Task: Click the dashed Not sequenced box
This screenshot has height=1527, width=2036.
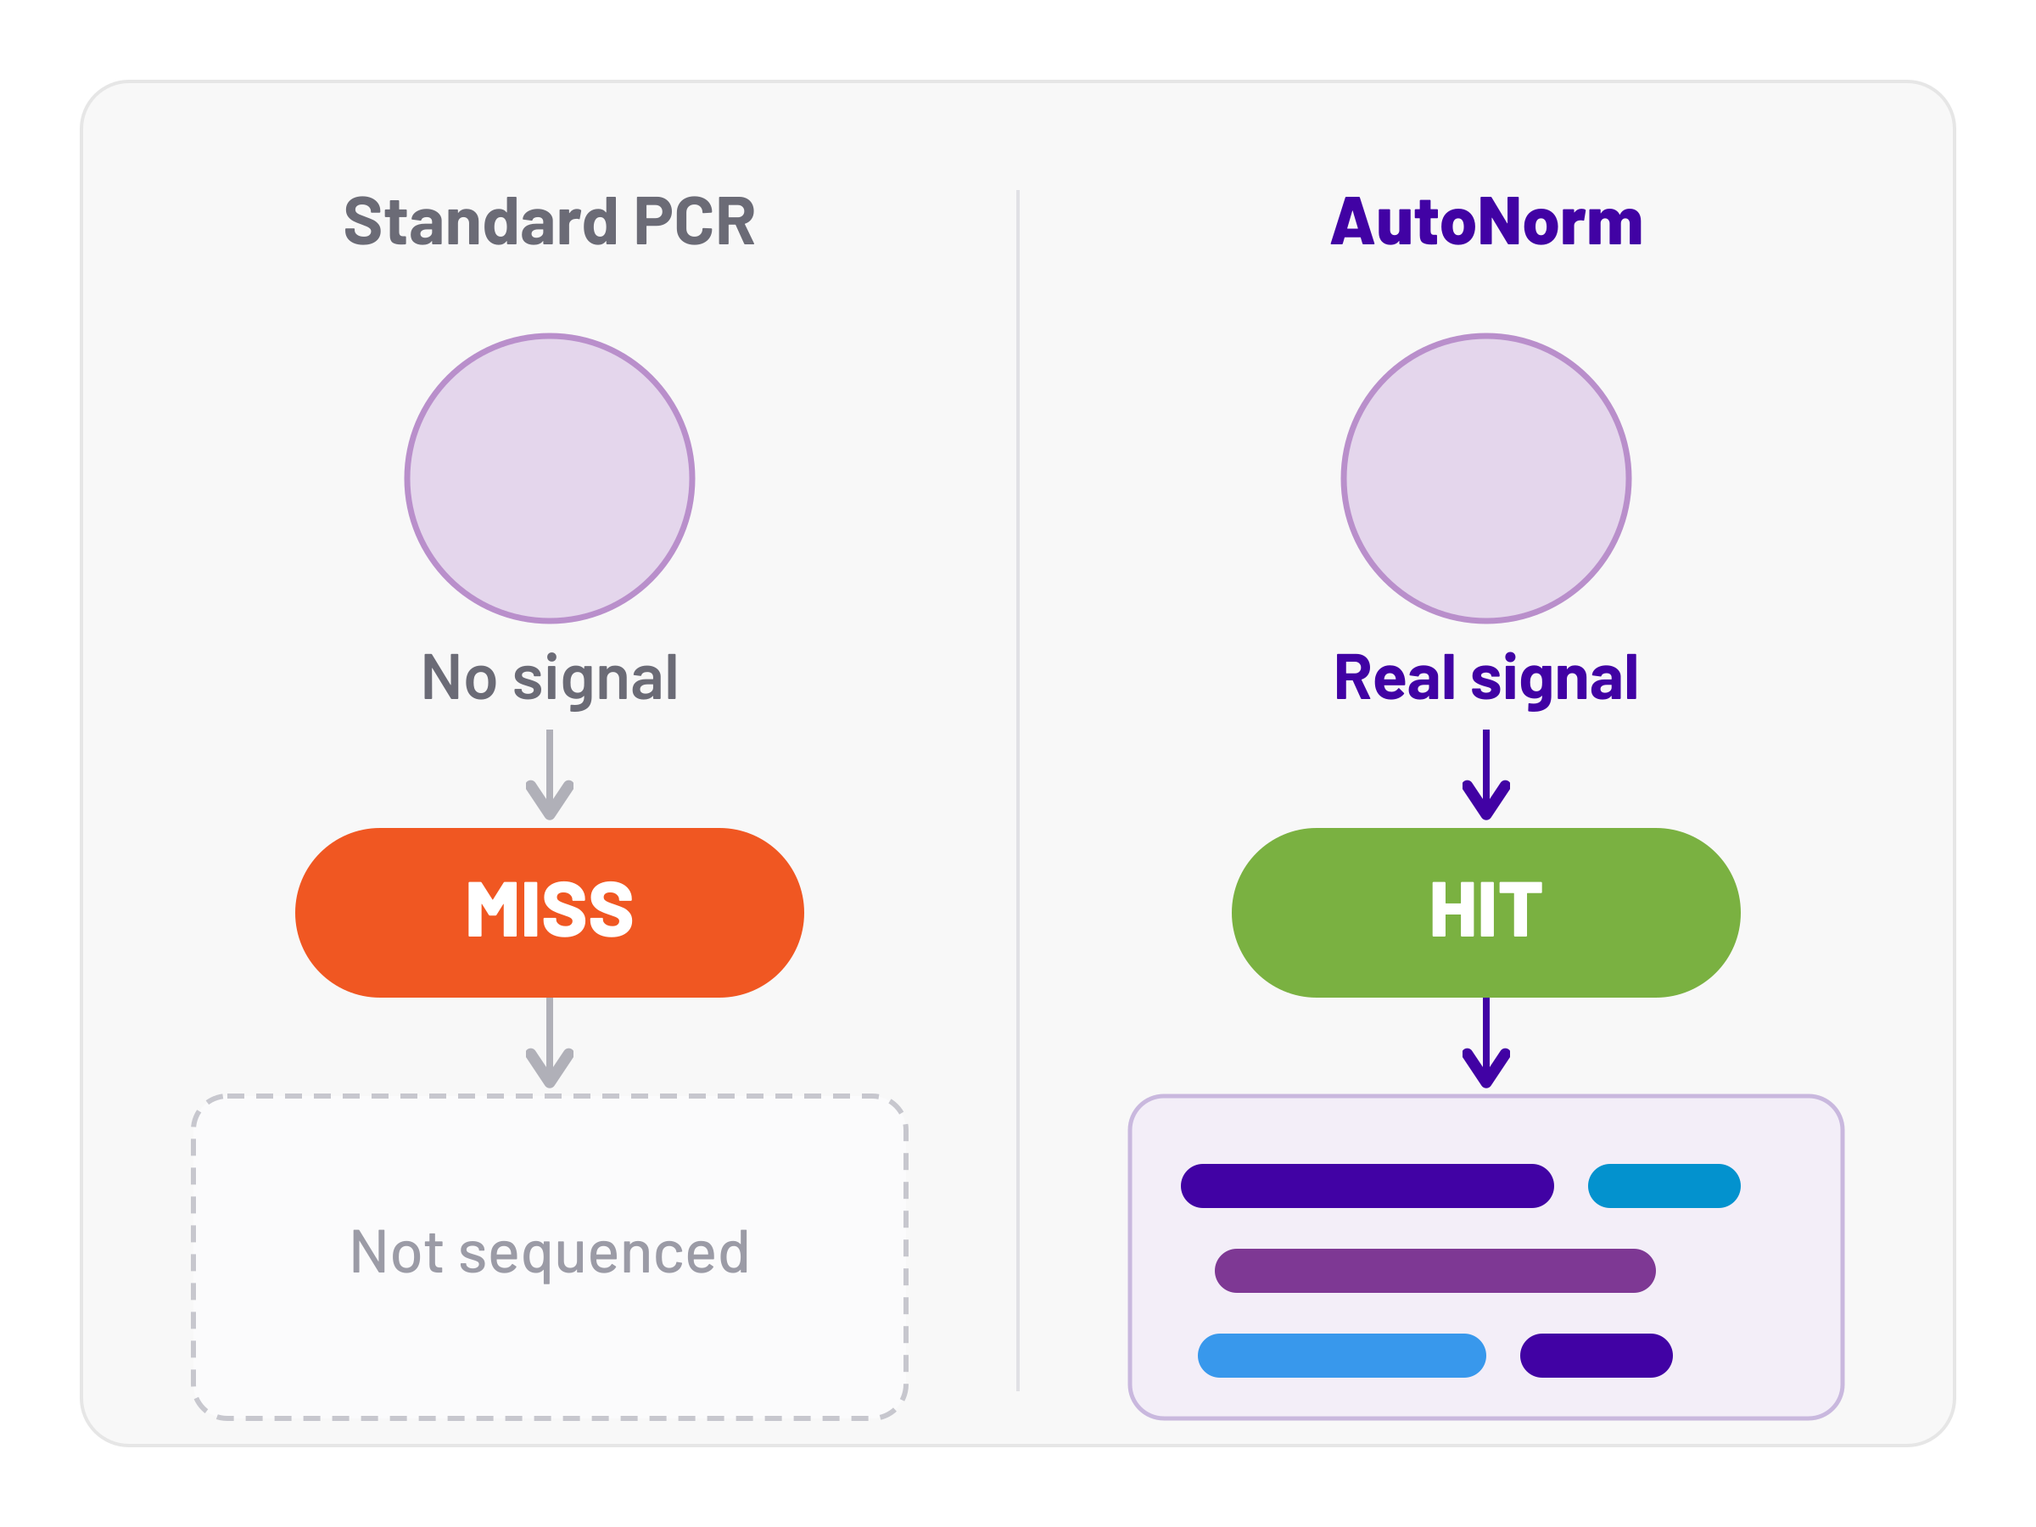Action: (550, 1257)
